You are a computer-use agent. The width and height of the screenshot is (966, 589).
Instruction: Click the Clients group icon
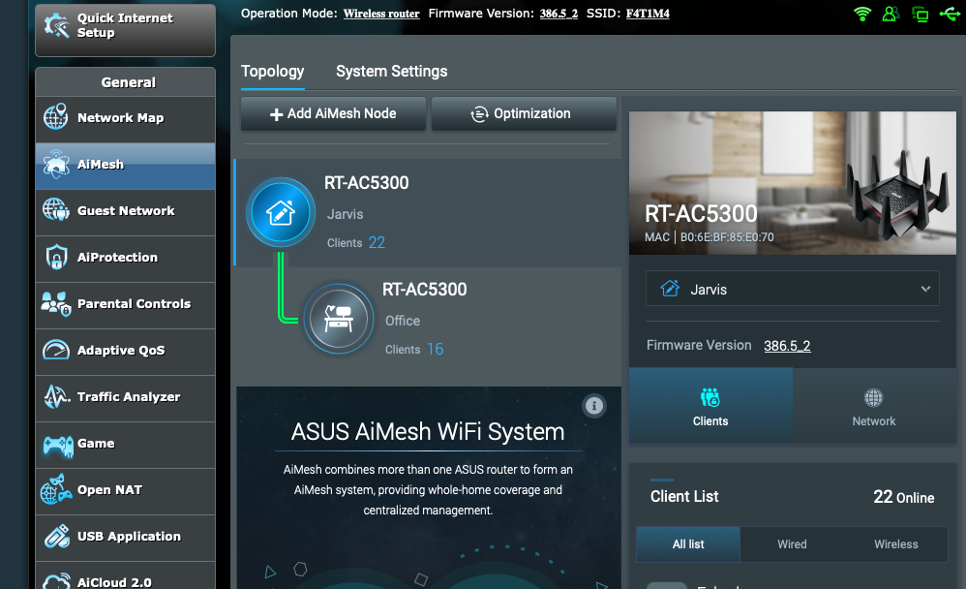pos(710,398)
